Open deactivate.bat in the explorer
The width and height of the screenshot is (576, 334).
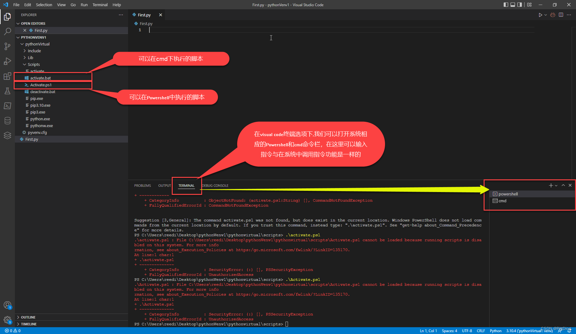coord(71,92)
